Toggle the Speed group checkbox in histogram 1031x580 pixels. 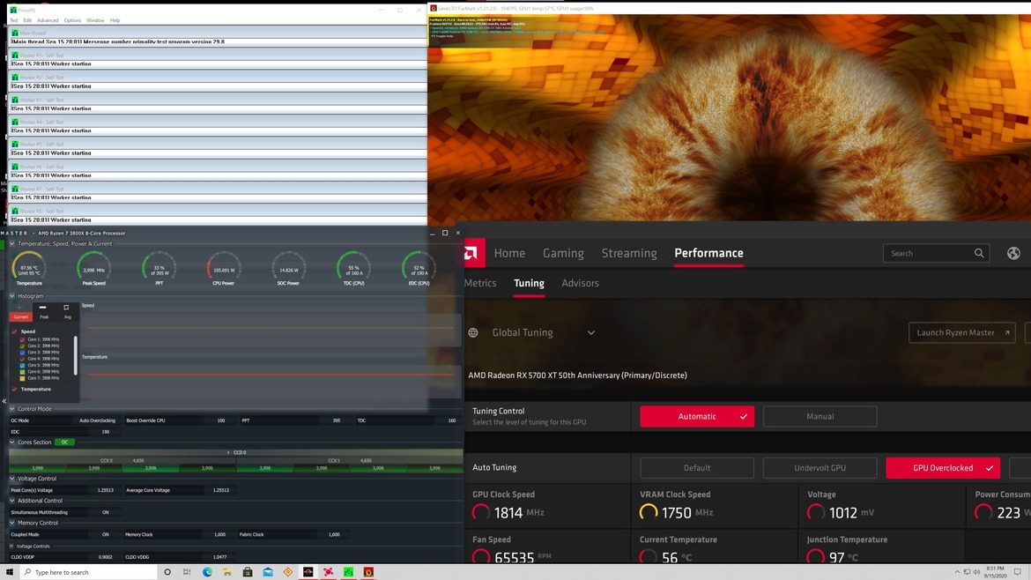14,331
